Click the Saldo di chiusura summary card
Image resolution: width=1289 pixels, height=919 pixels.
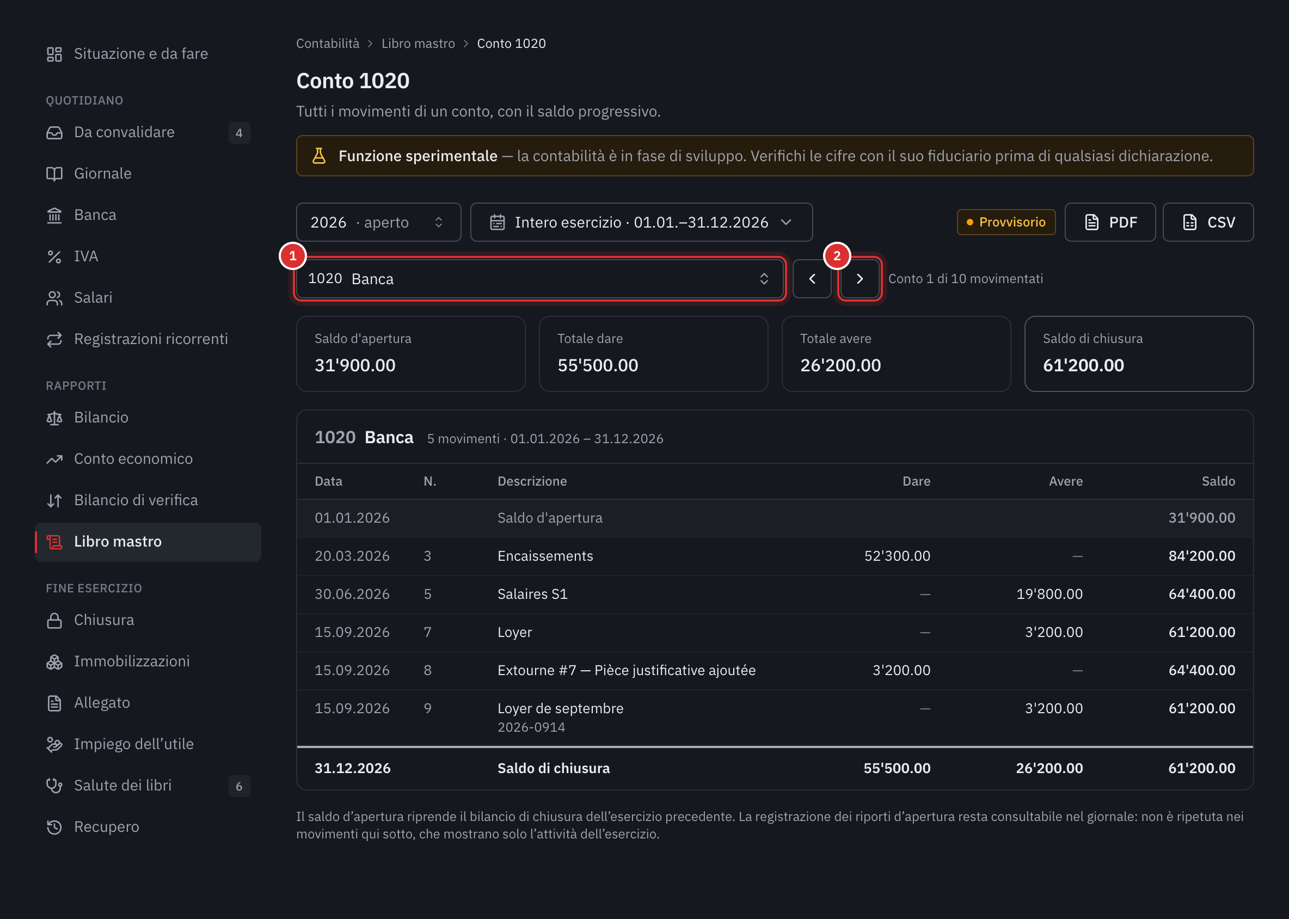[1138, 354]
